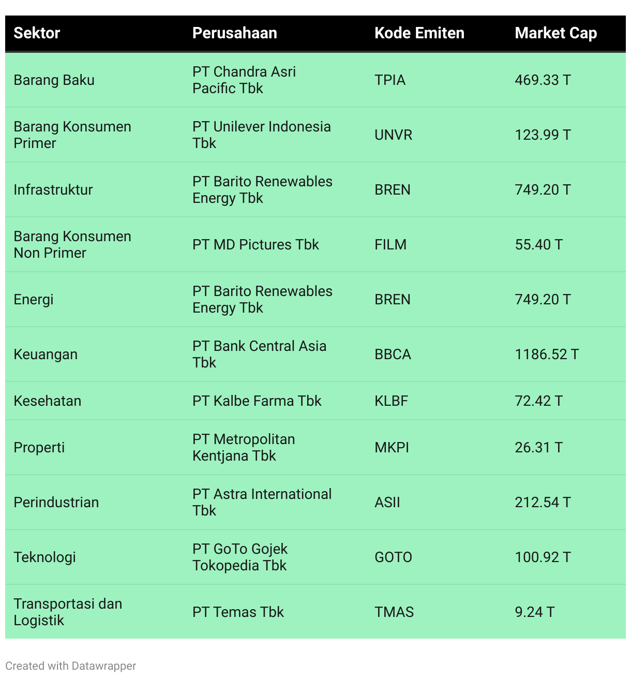The image size is (631, 678).
Task: Click the Perusahaan column header
Action: pyautogui.click(x=234, y=33)
